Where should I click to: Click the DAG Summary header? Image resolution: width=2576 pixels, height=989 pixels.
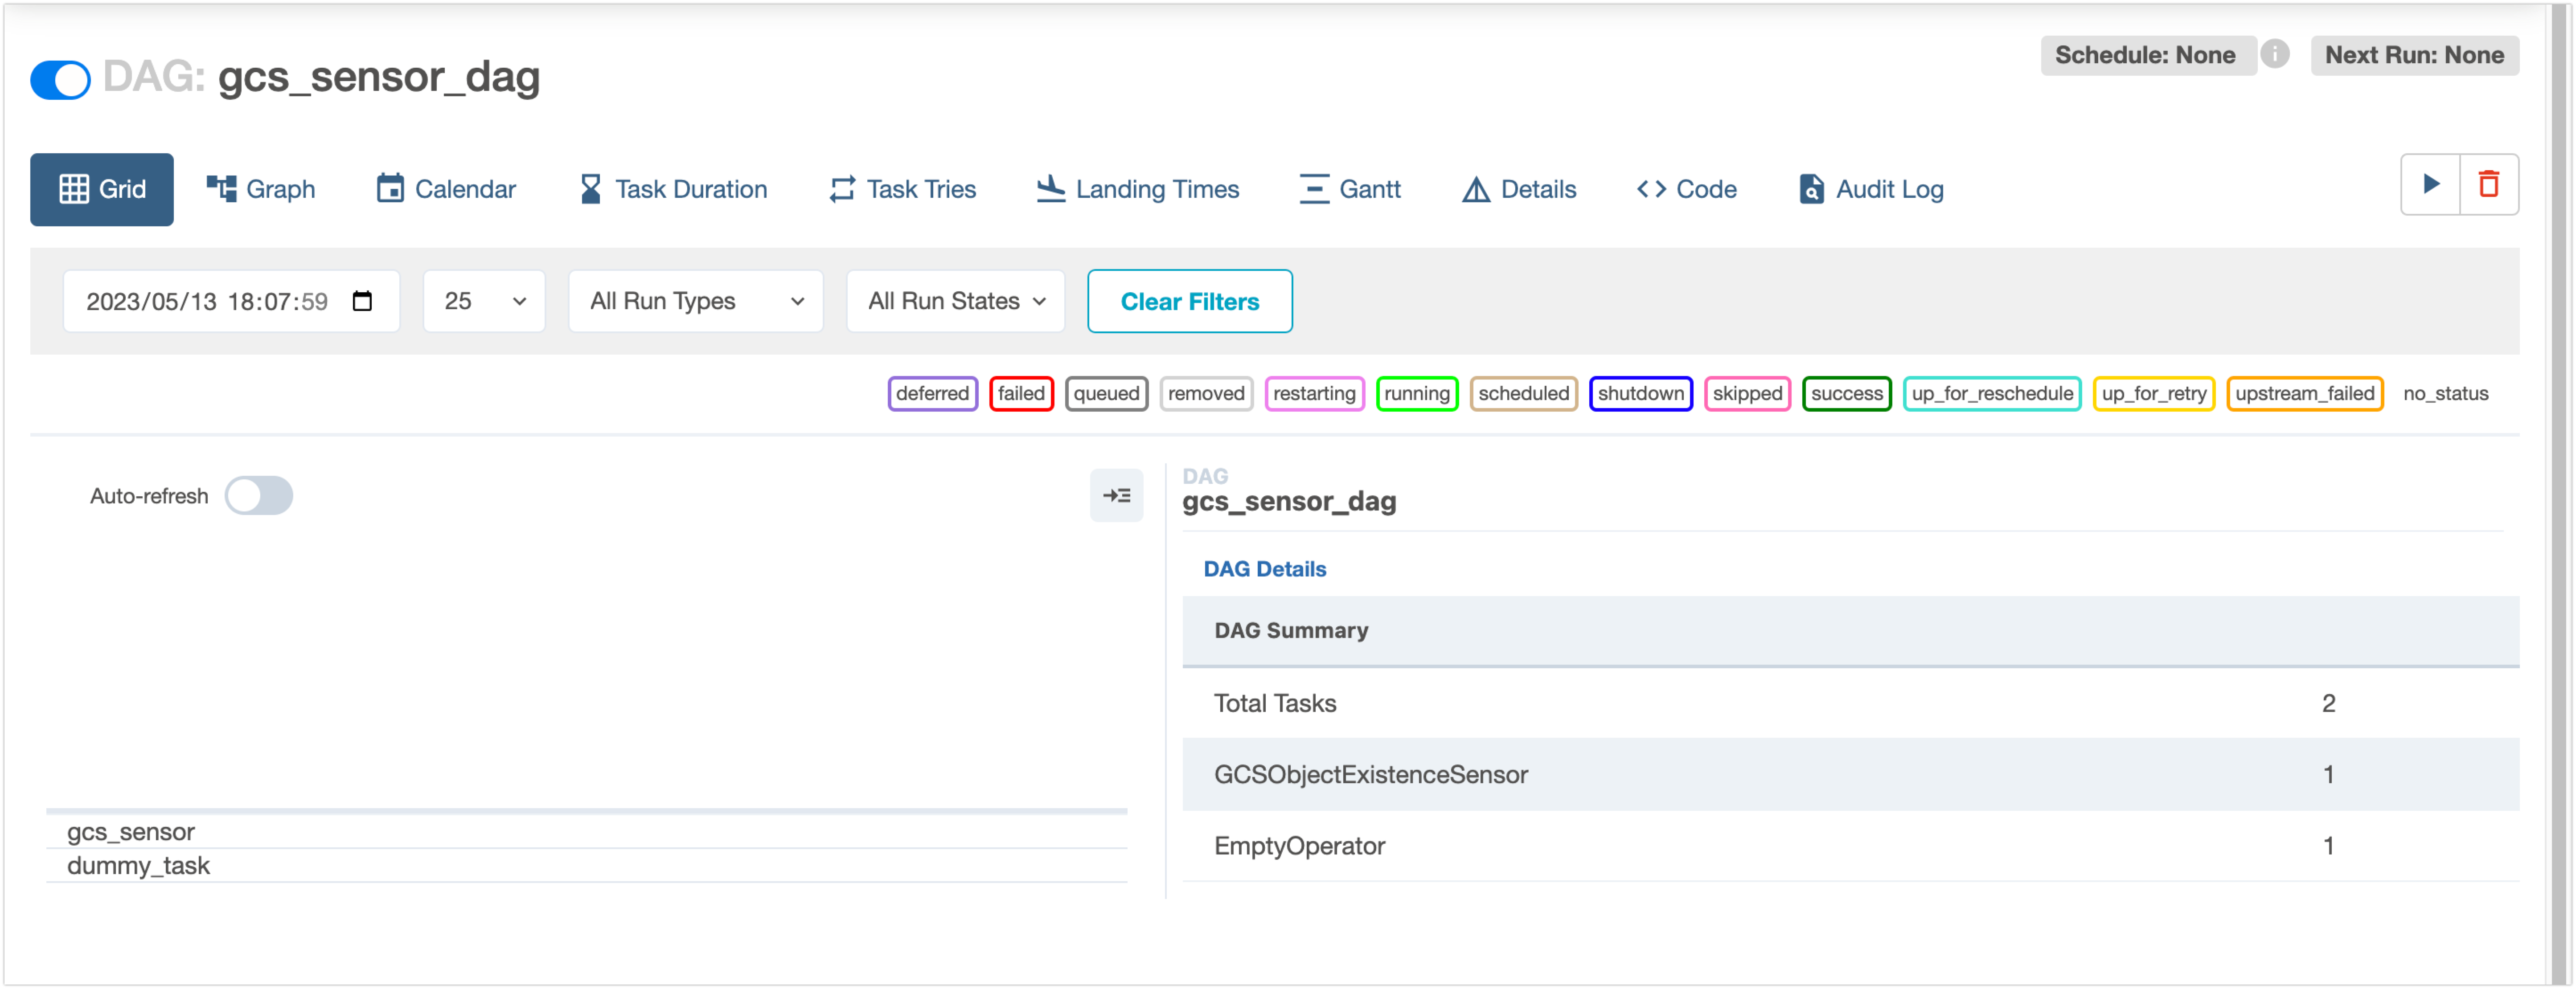(x=1850, y=631)
